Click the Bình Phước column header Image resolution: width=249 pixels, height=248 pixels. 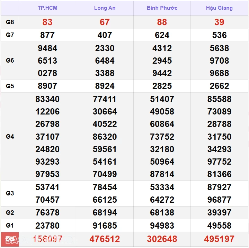tap(162, 8)
